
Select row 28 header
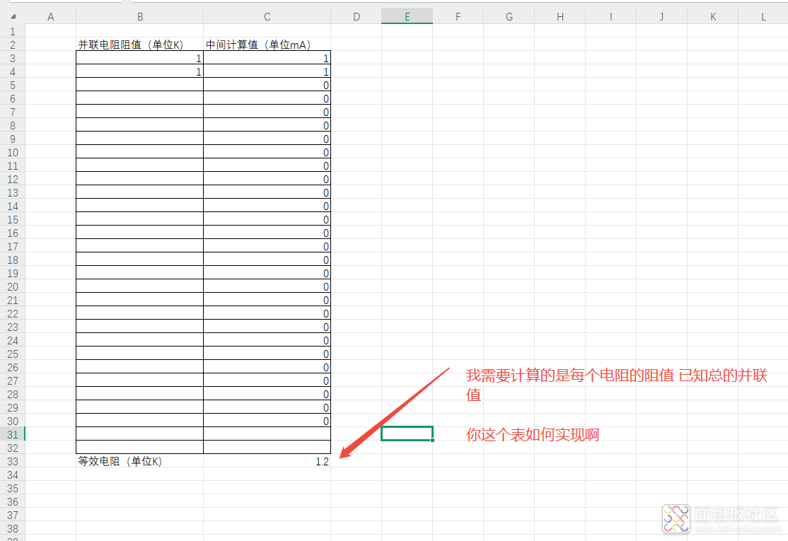(x=13, y=394)
